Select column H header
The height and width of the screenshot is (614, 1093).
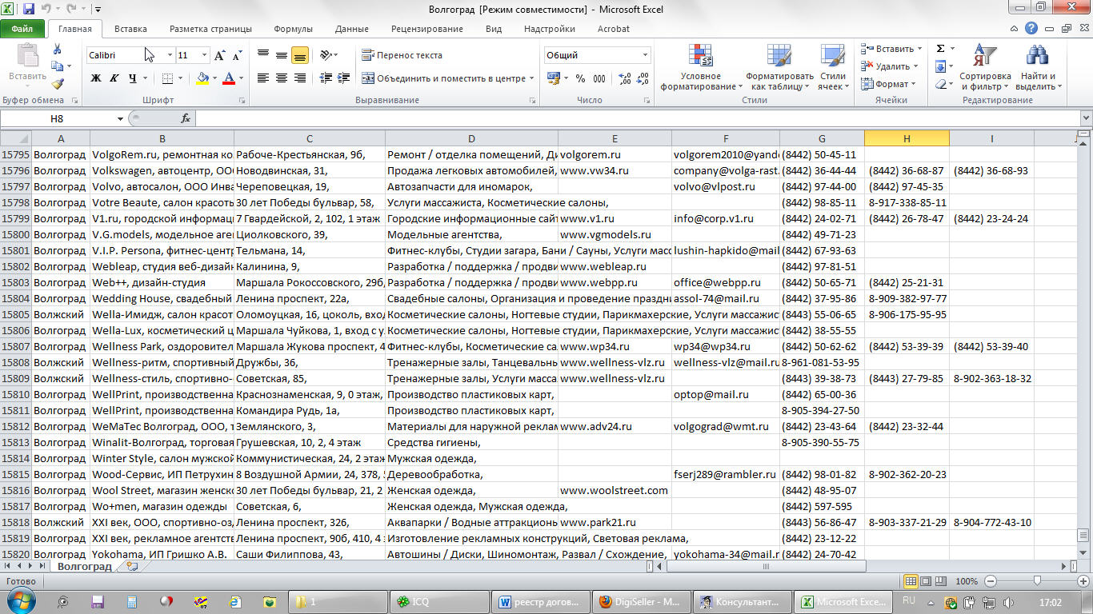tap(907, 138)
